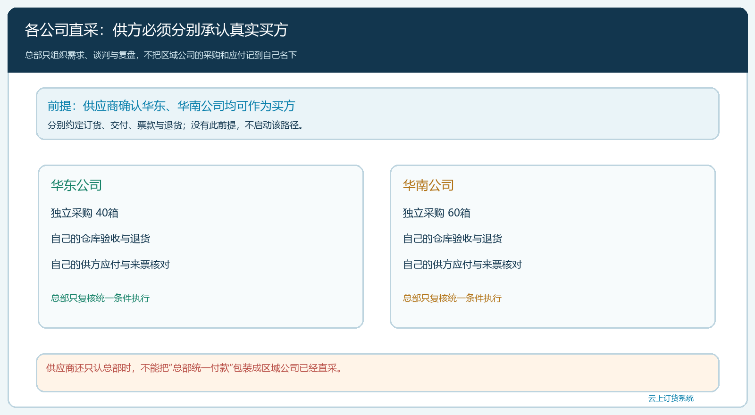Open the 云上订货系统 link
Image resolution: width=755 pixels, height=415 pixels.
tap(671, 398)
